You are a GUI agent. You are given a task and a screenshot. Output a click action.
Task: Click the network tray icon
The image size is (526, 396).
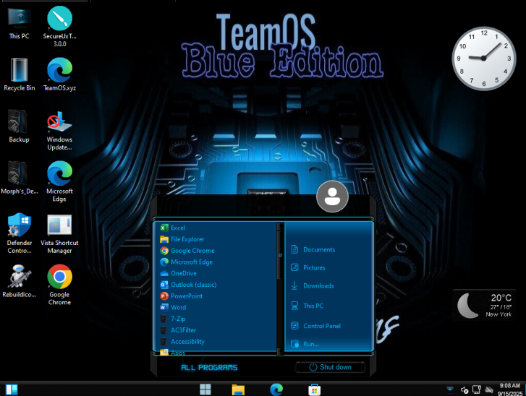pos(477,389)
